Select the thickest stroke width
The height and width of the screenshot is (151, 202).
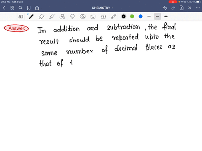(166, 16)
